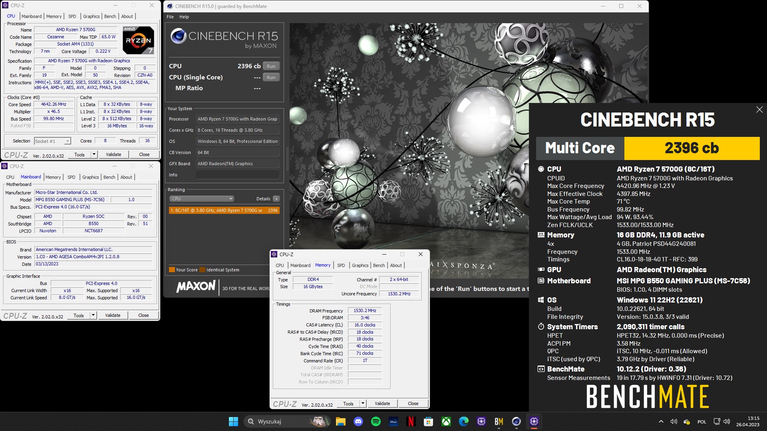This screenshot has height=431, width=767.
Task: Open Netflix from the taskbar
Action: pos(411,421)
